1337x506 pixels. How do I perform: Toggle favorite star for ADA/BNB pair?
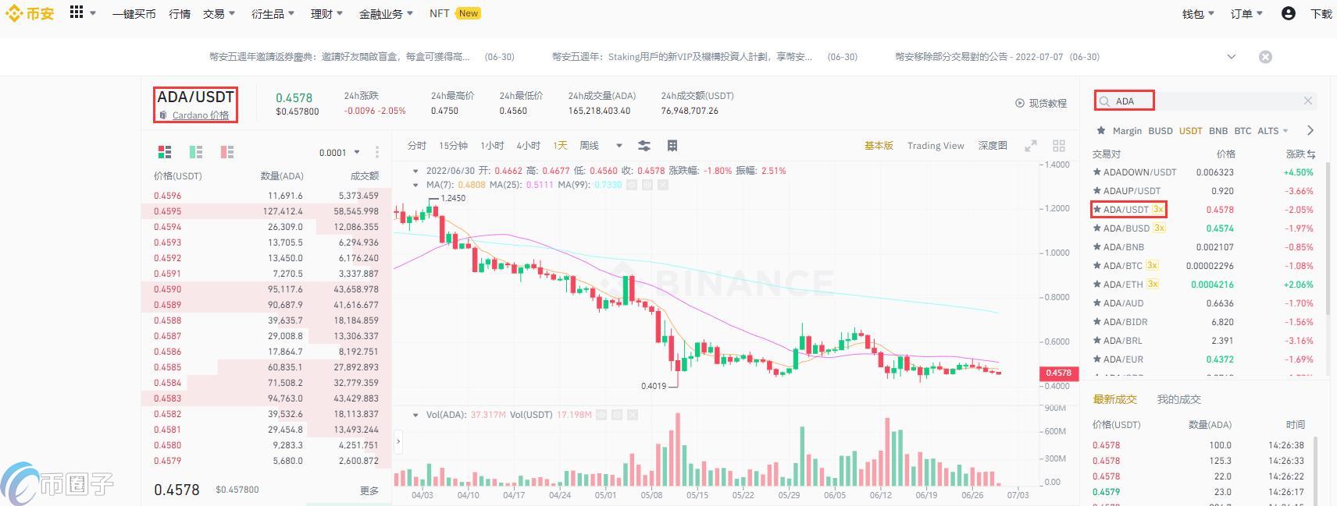tap(1097, 247)
